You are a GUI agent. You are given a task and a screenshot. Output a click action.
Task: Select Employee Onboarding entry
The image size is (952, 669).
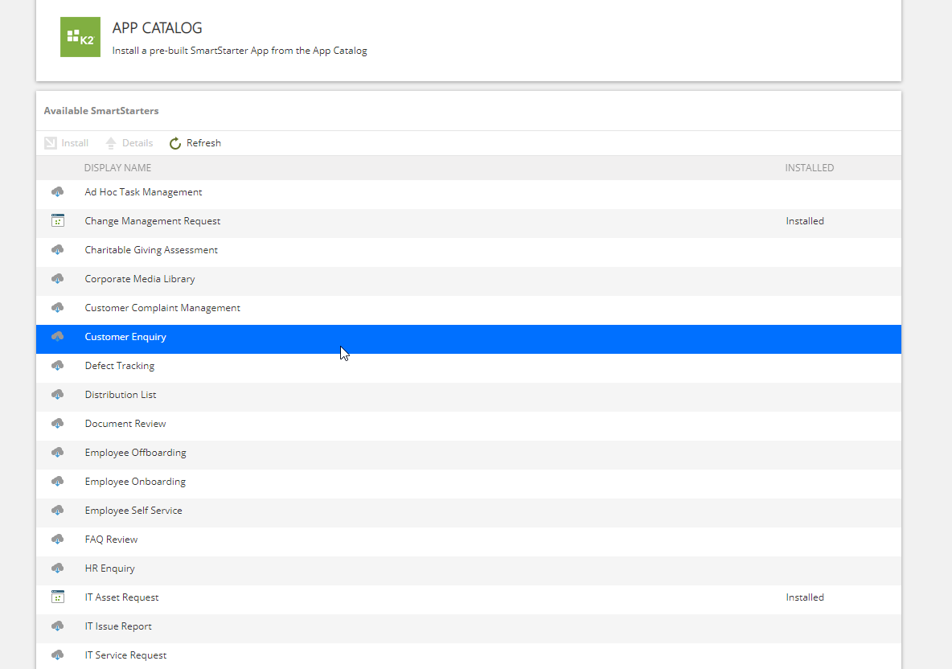tap(469, 484)
